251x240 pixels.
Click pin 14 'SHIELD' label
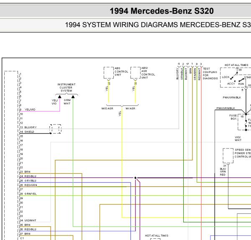[29, 132]
